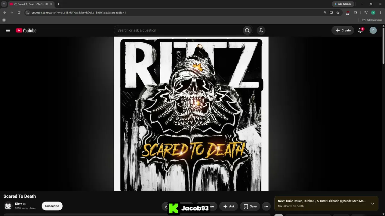Open the apps grid in bookmarks bar
The image size is (385, 216).
click(x=4, y=20)
